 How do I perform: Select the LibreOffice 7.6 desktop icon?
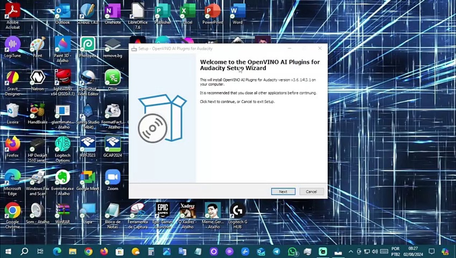138,16
